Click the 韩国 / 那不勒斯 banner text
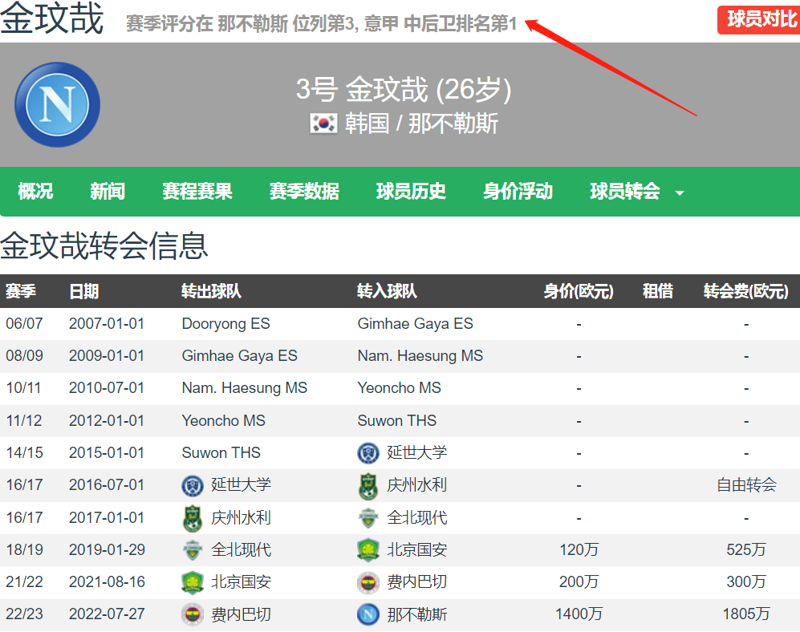The image size is (800, 632). [x=421, y=124]
